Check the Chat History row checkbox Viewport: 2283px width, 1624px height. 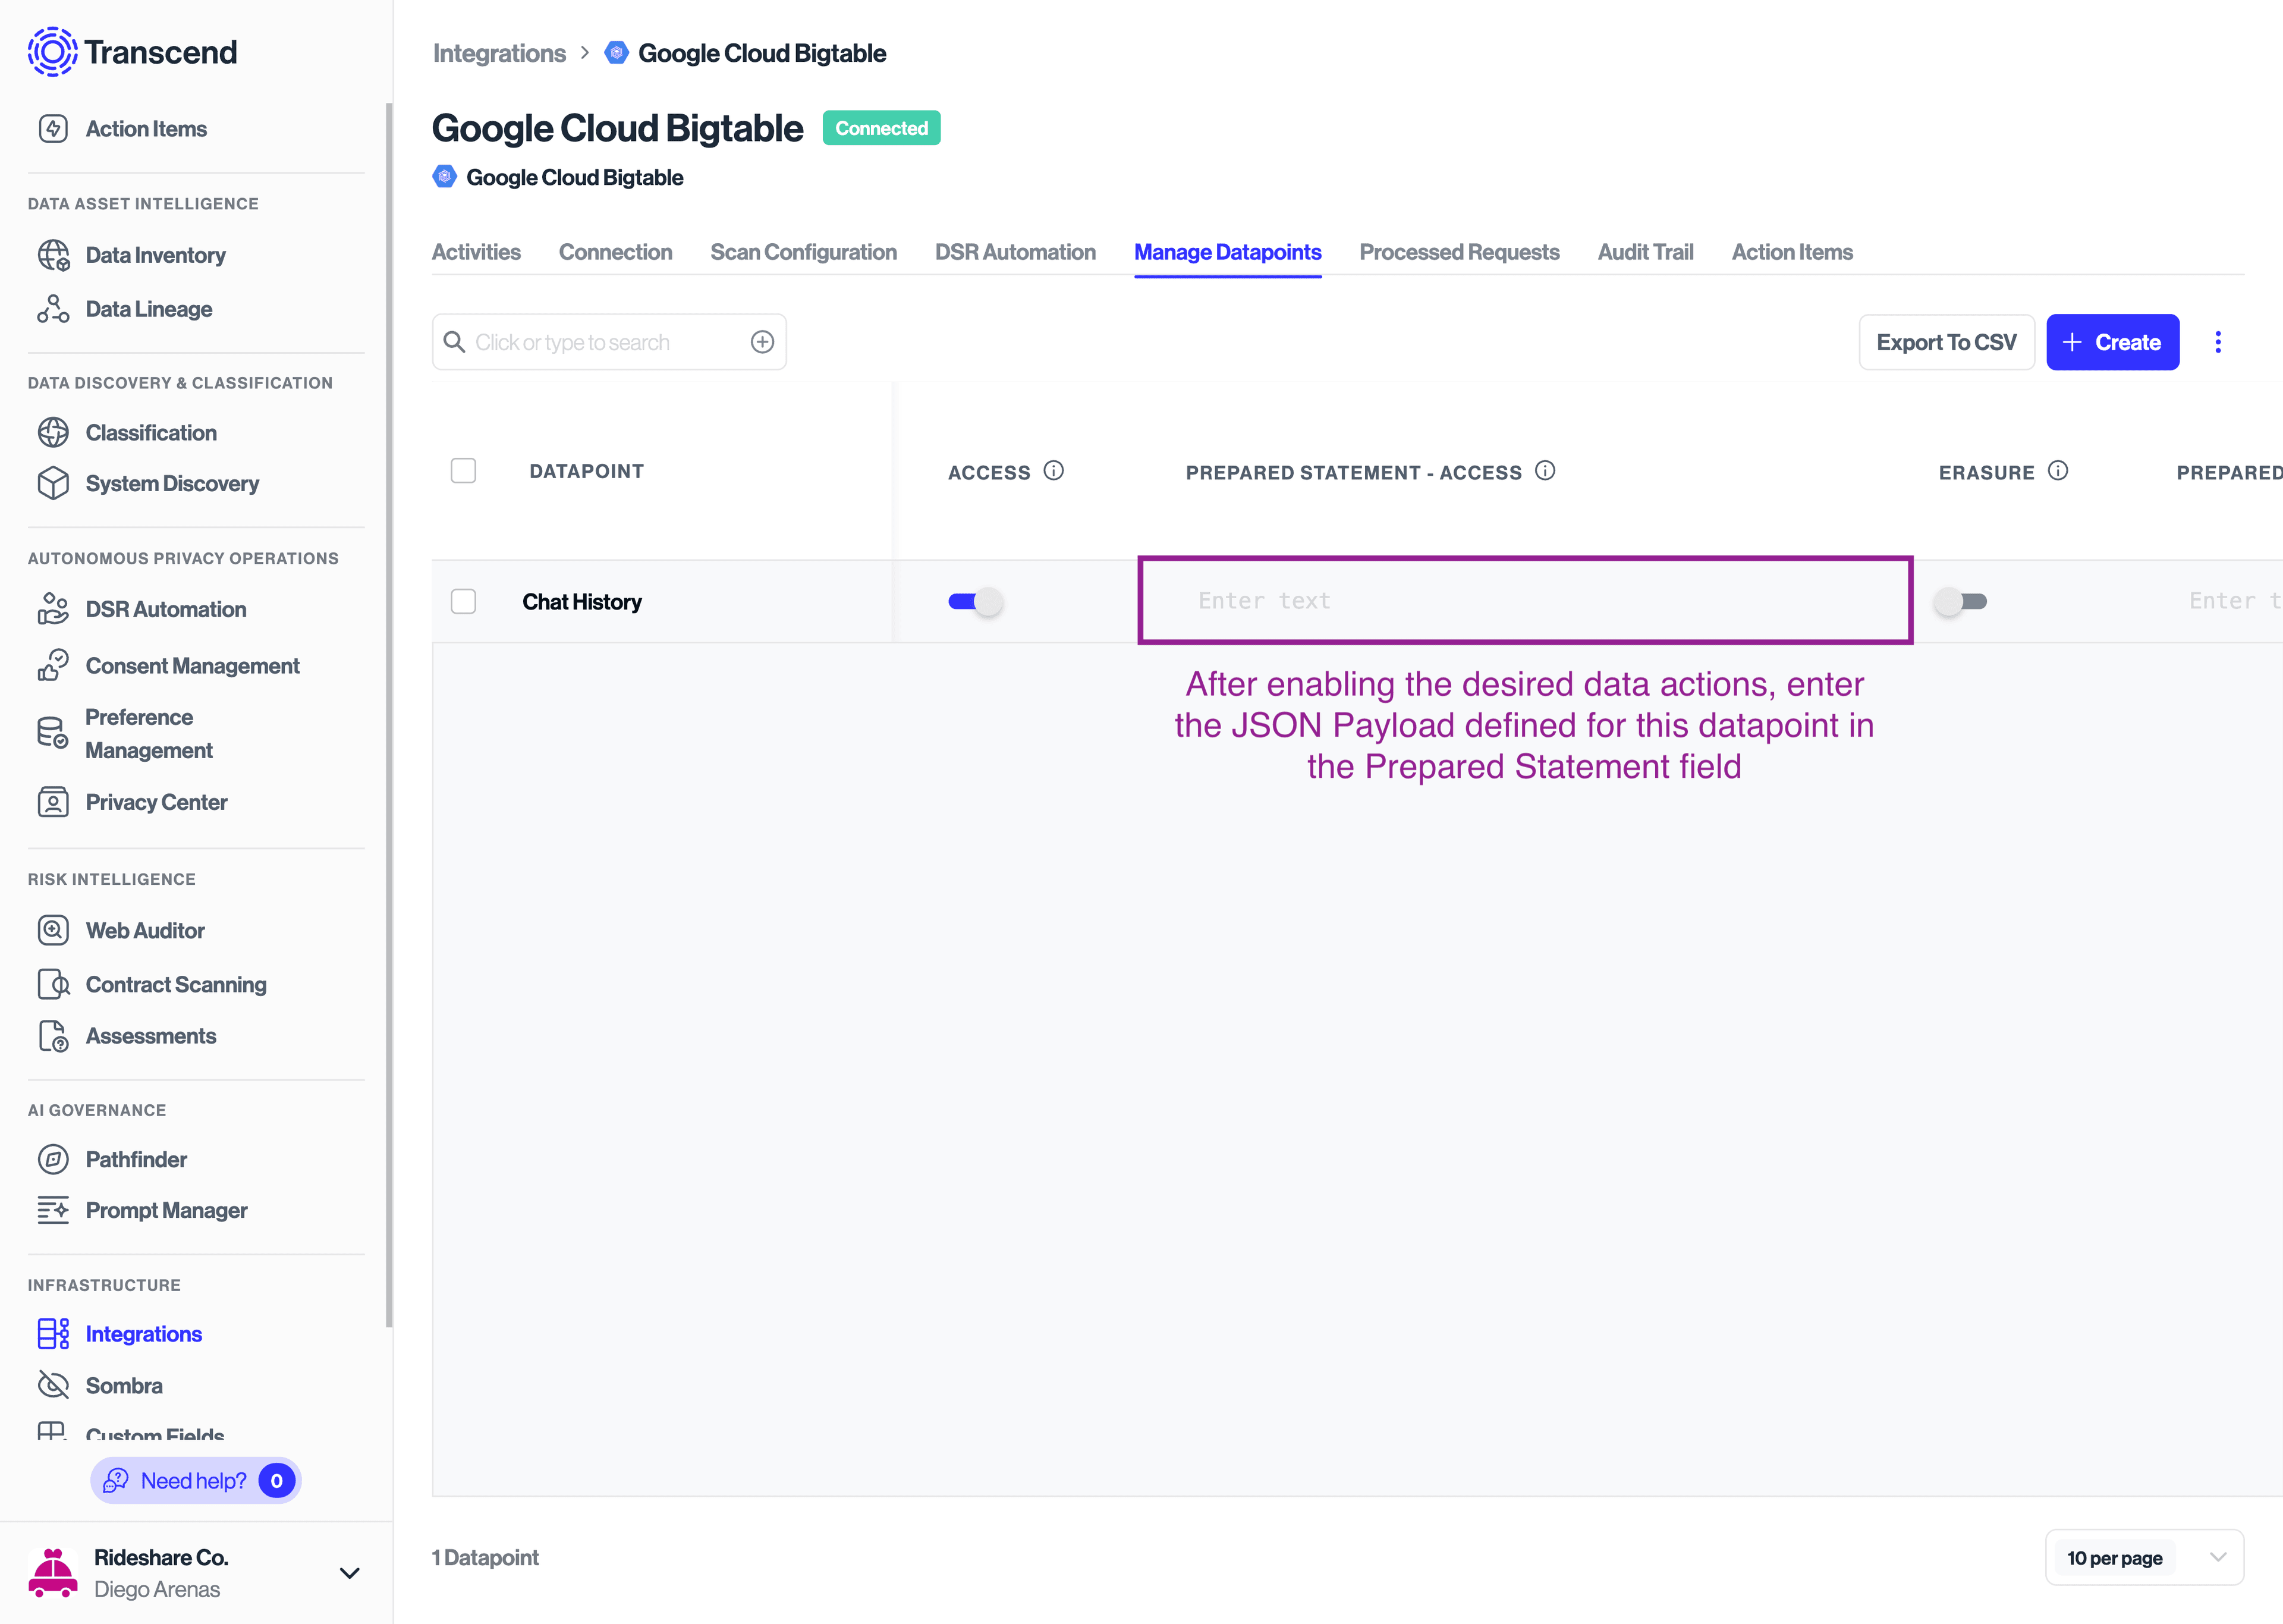464,601
